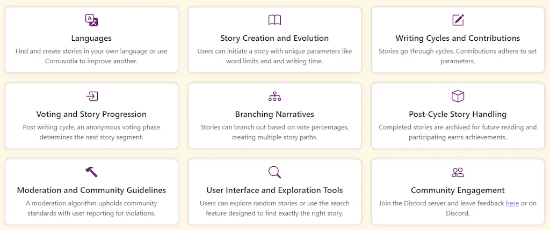Click the Languages translate icon
The height and width of the screenshot is (230, 550).
tap(91, 20)
